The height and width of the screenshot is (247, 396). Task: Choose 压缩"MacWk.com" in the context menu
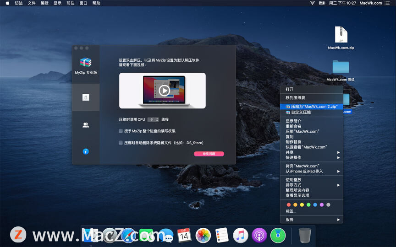(311, 132)
